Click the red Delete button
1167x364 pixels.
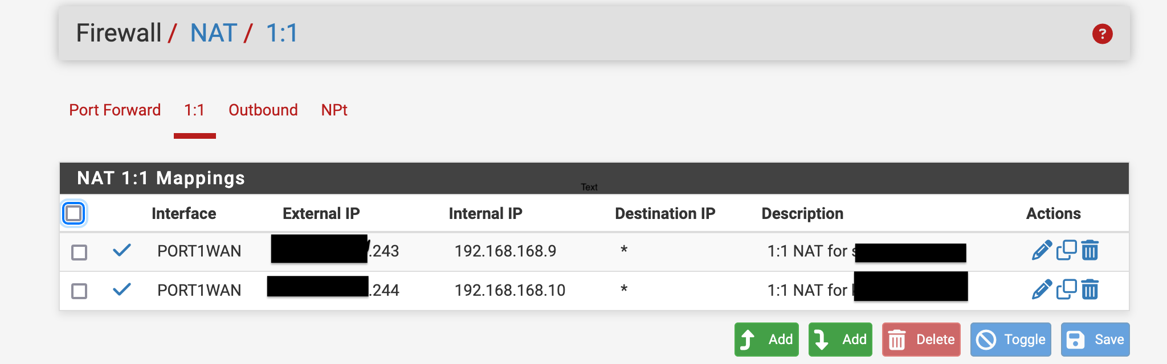(x=921, y=340)
